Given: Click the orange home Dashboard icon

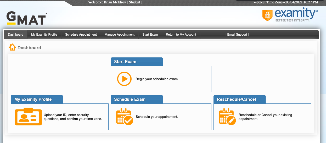Looking at the screenshot, I should (x=12, y=47).
